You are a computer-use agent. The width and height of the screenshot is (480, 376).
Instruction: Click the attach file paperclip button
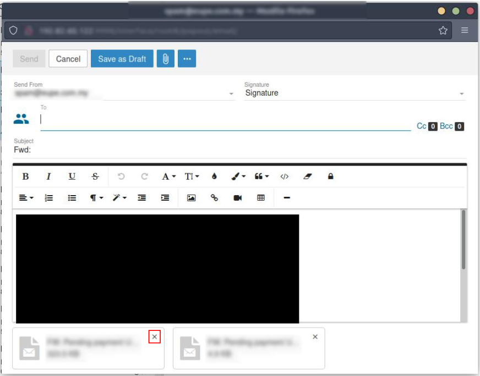click(165, 59)
